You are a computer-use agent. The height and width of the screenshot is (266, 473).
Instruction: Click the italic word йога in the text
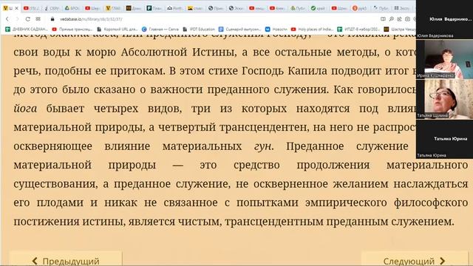click(x=25, y=109)
